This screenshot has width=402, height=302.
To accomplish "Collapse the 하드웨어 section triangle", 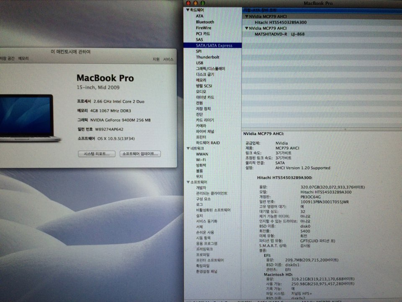I will [188, 10].
